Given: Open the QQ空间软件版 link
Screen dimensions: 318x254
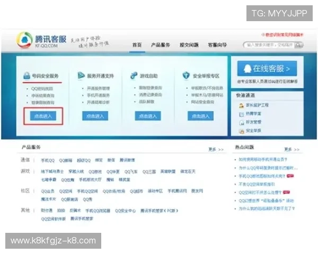Looking at the screenshot, I should [x=54, y=219].
